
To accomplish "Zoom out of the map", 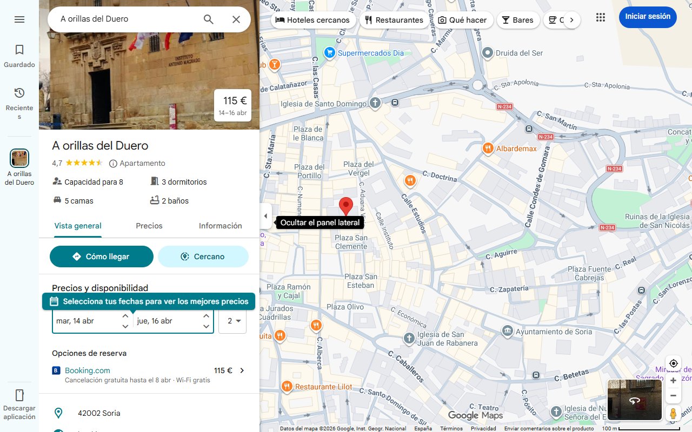I will [673, 396].
